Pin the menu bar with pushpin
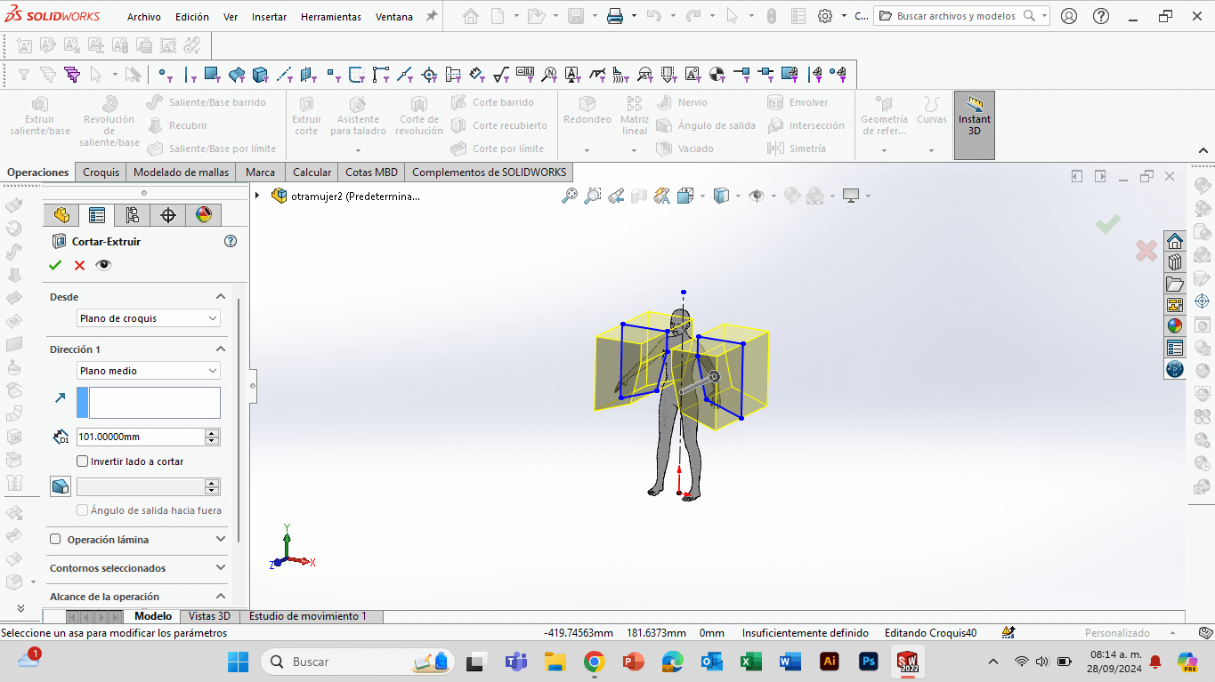 point(432,16)
